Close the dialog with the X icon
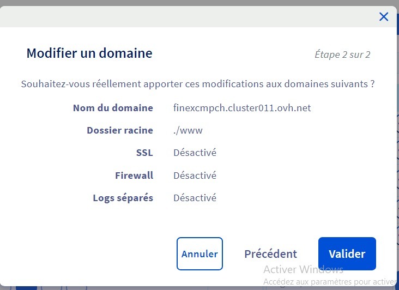This screenshot has width=399, height=290. click(384, 17)
